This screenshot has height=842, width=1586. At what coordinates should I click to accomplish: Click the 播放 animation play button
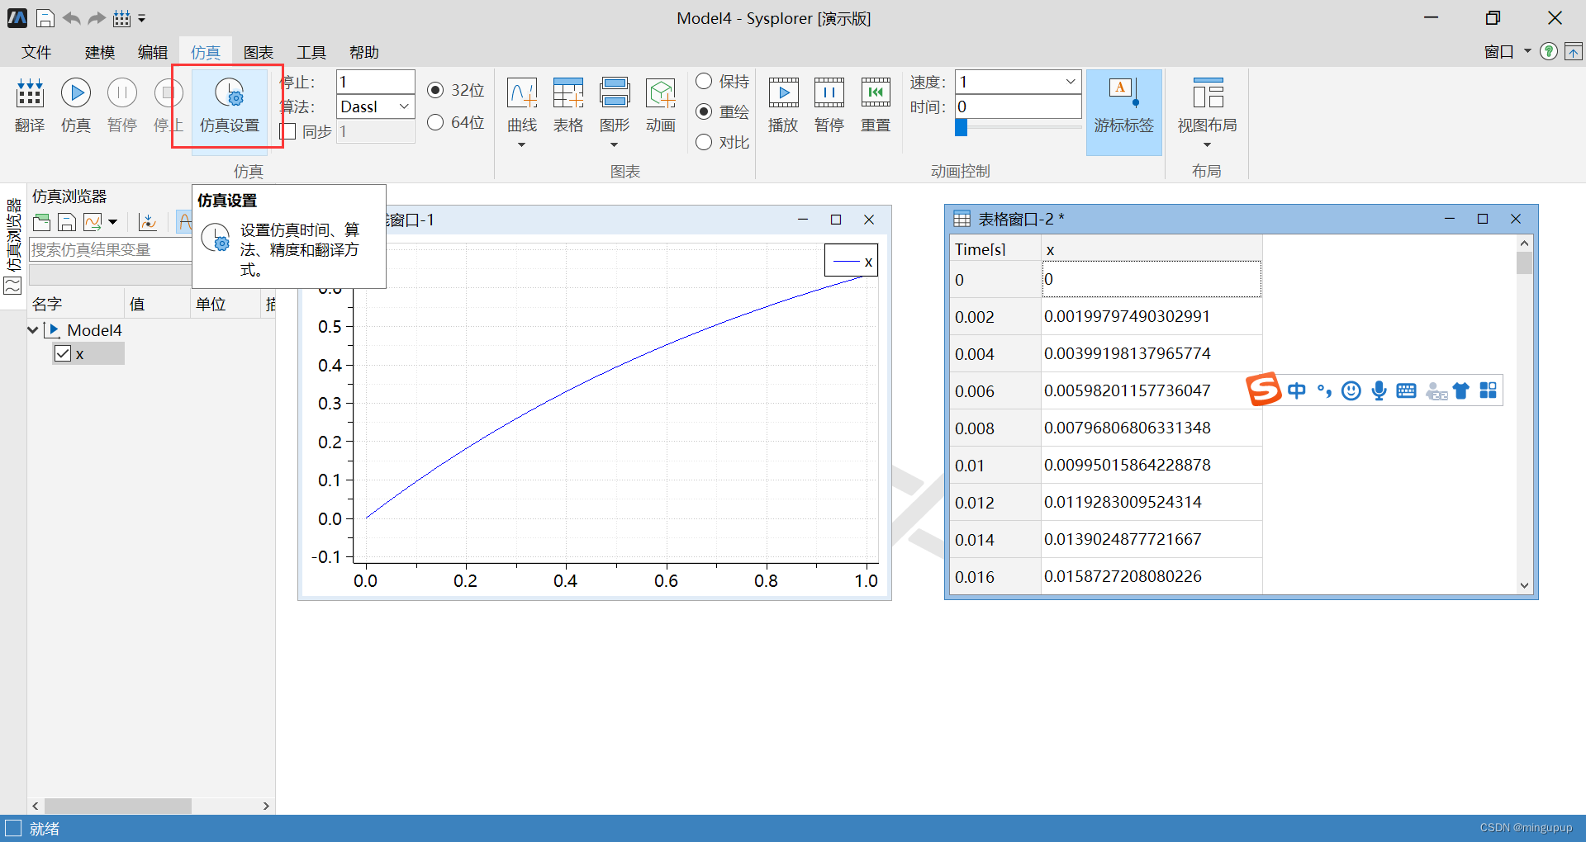[x=783, y=106]
